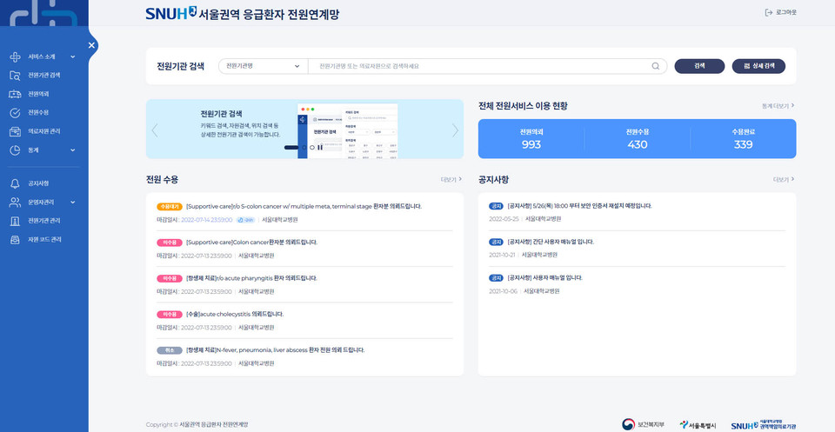This screenshot has height=432, width=835.
Task: Click the bell icon for 공지사항
Action: pyautogui.click(x=15, y=183)
